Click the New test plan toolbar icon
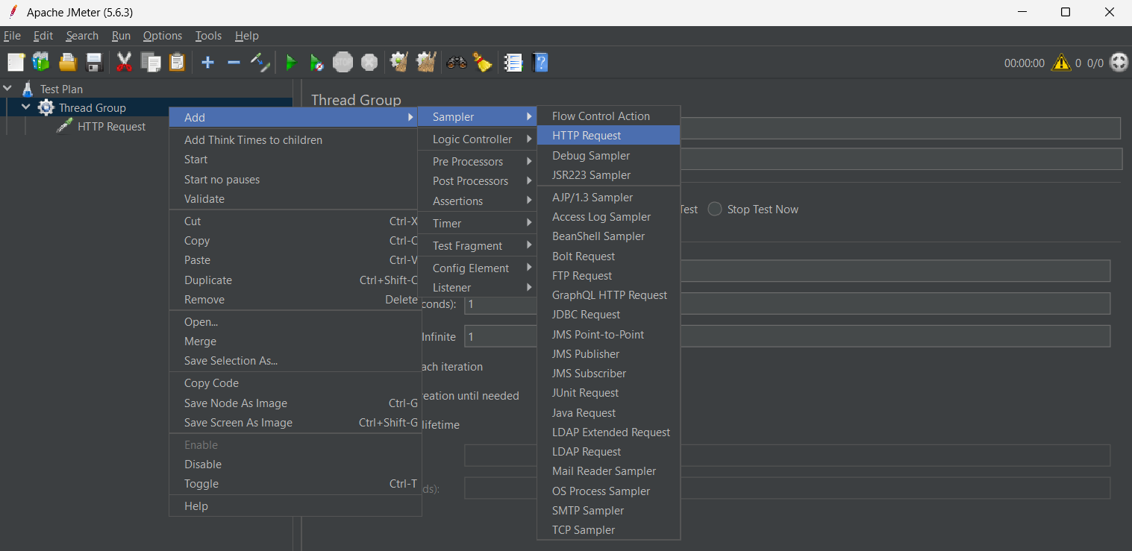Screen dimensions: 1132x551 (16, 63)
